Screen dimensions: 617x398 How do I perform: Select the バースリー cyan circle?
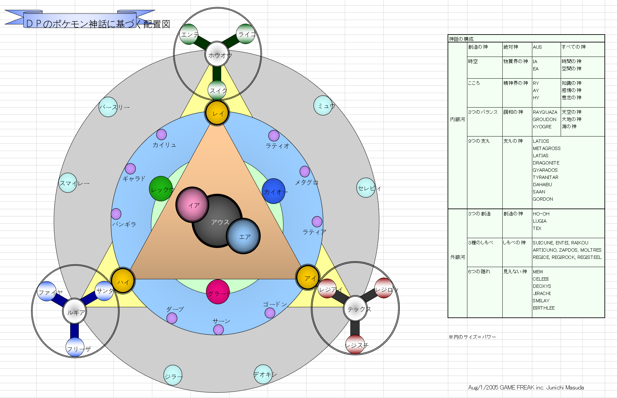[108, 107]
